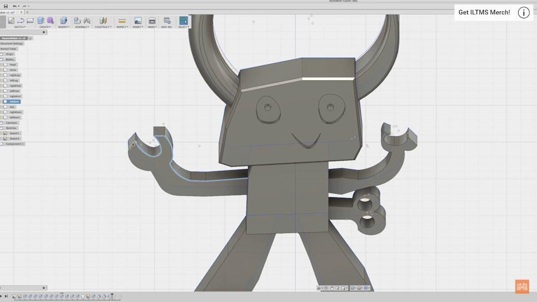Image resolution: width=537 pixels, height=302 pixels.
Task: Select Sketch2 in the browser tree
Action: 15,139
